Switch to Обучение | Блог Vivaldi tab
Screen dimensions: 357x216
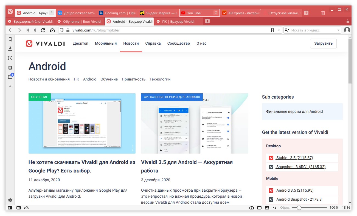[79, 21]
